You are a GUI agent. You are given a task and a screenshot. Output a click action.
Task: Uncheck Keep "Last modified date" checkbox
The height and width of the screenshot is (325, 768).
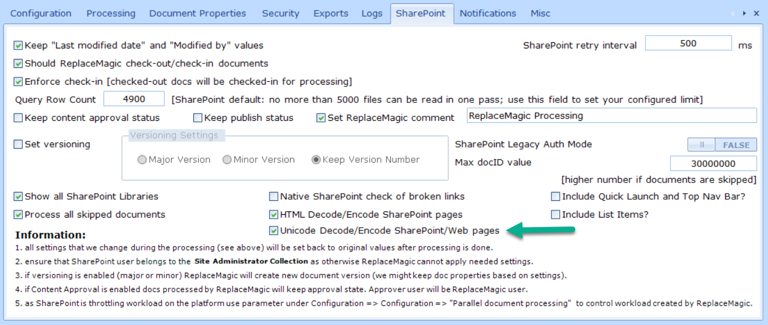click(18, 46)
